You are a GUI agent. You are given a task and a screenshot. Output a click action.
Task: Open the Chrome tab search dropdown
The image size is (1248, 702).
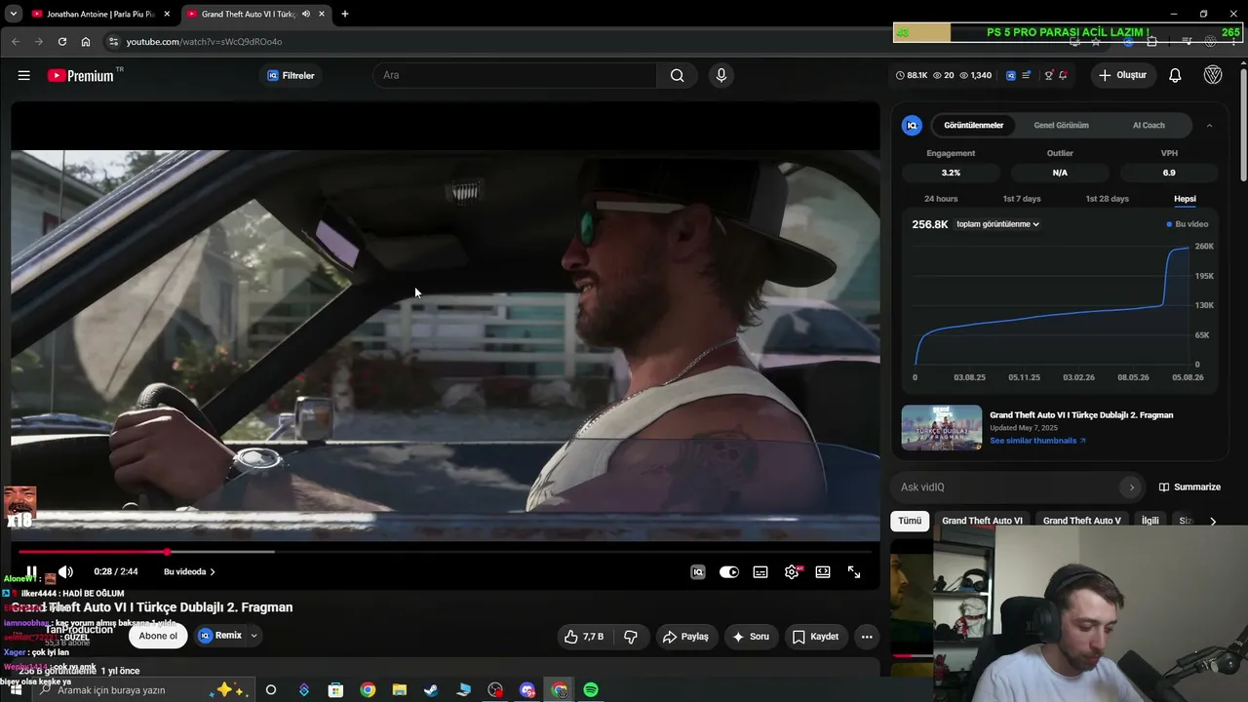click(x=13, y=14)
